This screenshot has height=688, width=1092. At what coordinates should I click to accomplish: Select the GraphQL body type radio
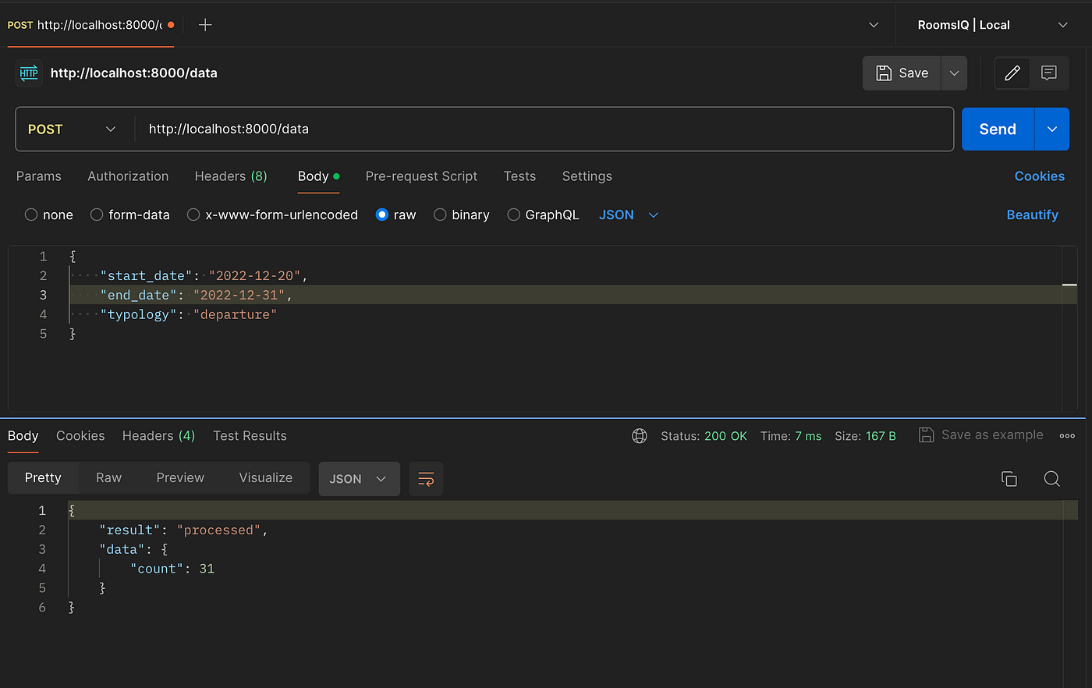513,215
